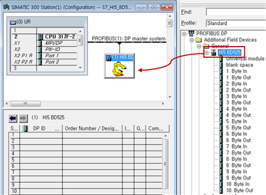Select rack row X2 PN-IO
This screenshot has width=266, height=195.
click(x=44, y=49)
